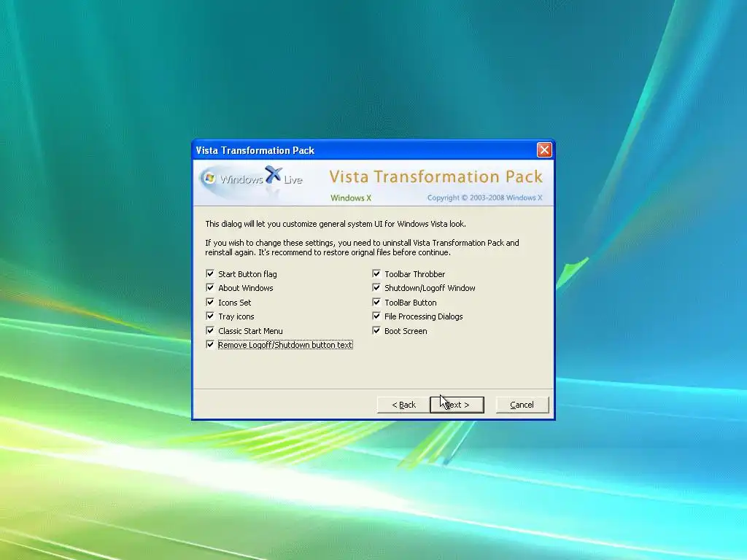Toggle Remove Logoff/Shutdown button text checkbox
This screenshot has width=747, height=560.
point(210,344)
